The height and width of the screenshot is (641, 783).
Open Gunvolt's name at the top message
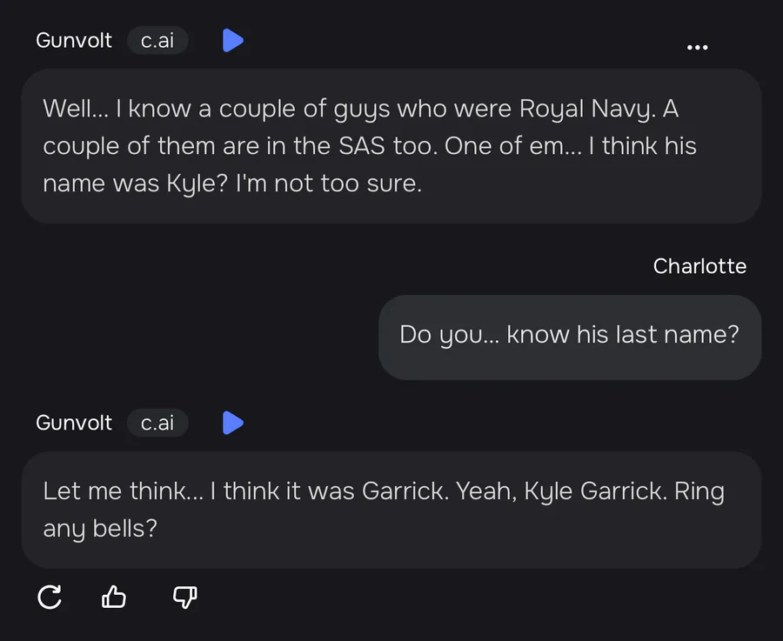74,40
